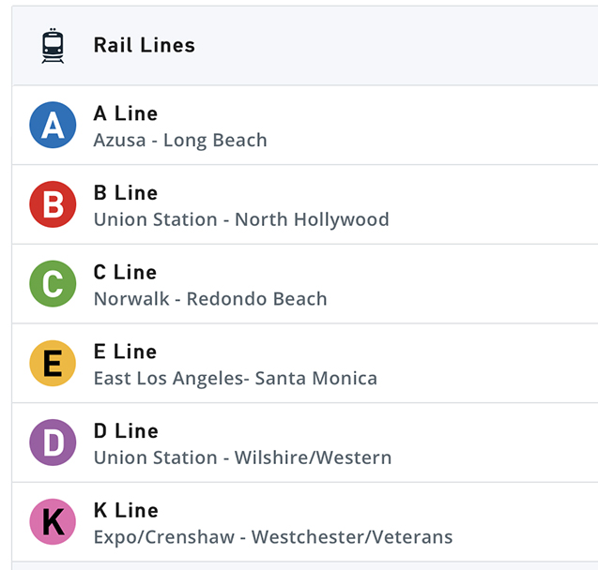
Task: Click the green C Line circle icon
Action: click(53, 284)
